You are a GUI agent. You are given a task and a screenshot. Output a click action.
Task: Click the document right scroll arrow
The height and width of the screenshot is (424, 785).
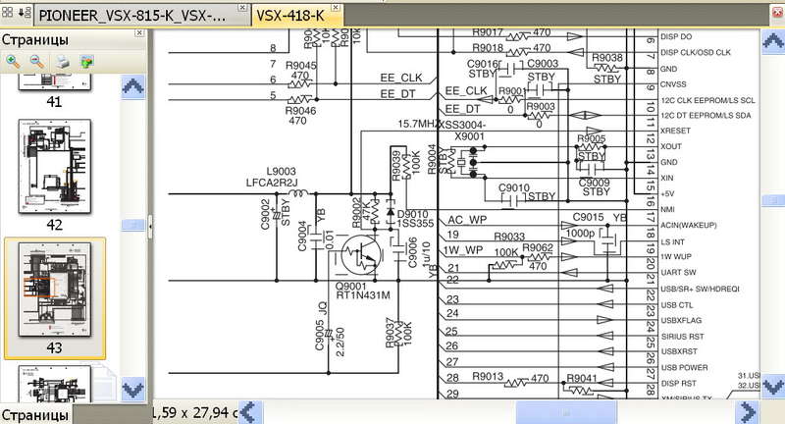click(747, 412)
